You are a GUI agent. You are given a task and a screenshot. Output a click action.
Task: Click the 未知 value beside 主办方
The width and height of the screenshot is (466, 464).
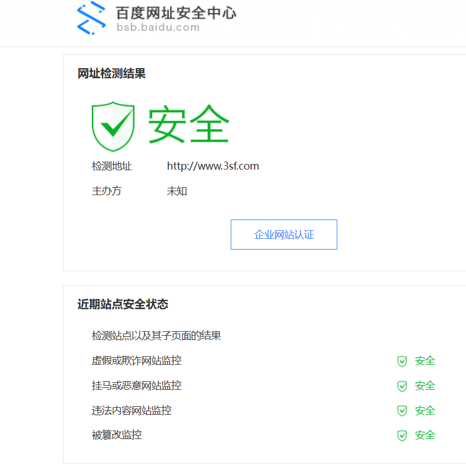pos(176,191)
